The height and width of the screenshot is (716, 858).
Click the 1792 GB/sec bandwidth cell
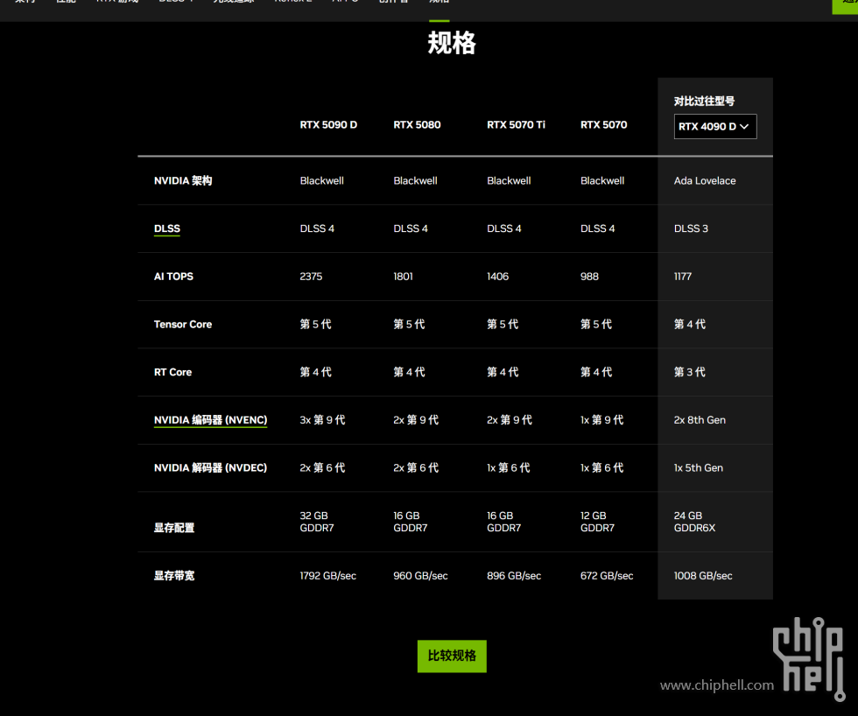click(327, 576)
